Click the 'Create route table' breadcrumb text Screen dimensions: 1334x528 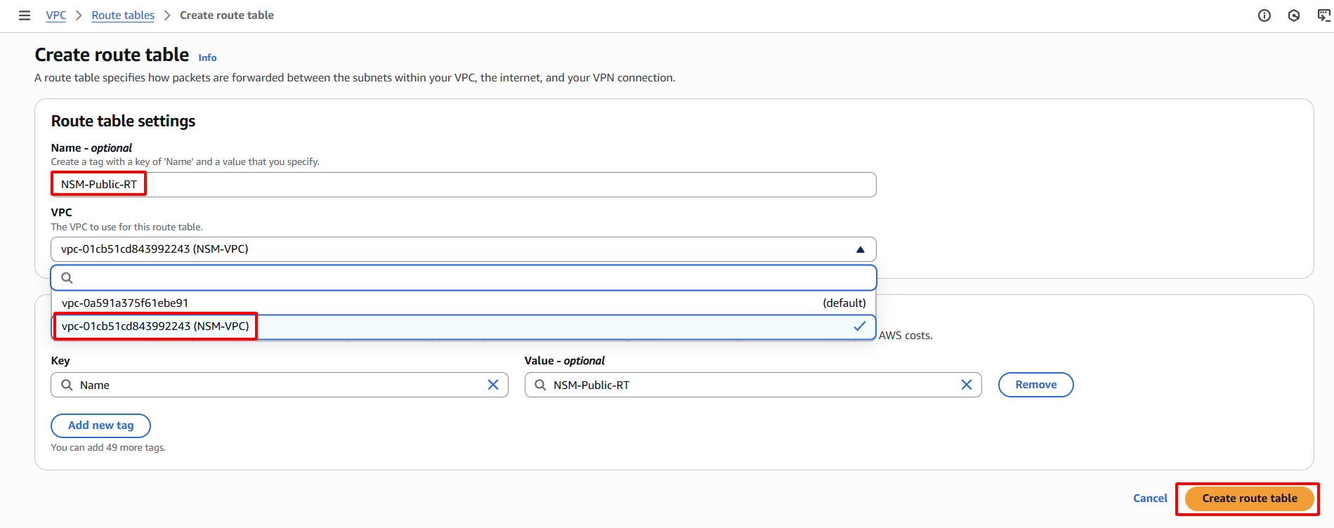pos(227,15)
